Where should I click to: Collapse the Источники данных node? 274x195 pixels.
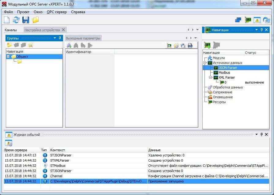pyautogui.click(x=205, y=63)
